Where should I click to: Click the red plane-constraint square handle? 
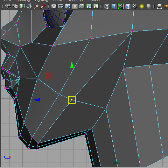click(48, 76)
